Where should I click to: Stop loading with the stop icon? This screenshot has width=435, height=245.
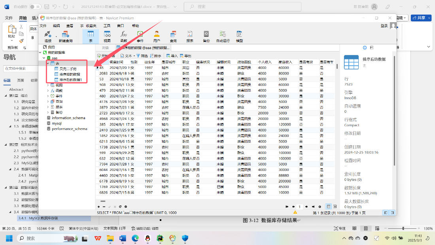click(126, 207)
